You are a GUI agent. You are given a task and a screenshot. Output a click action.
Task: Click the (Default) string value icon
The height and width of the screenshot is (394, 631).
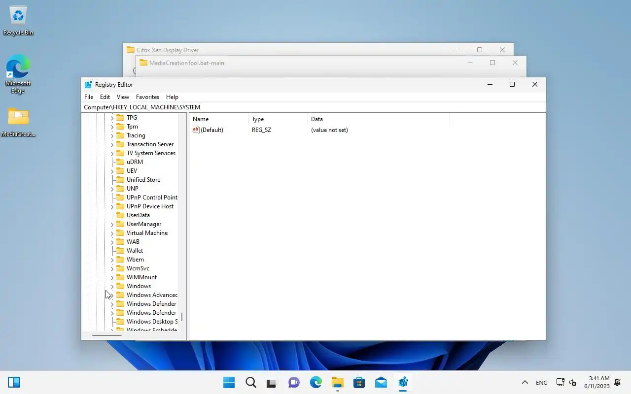click(x=196, y=130)
